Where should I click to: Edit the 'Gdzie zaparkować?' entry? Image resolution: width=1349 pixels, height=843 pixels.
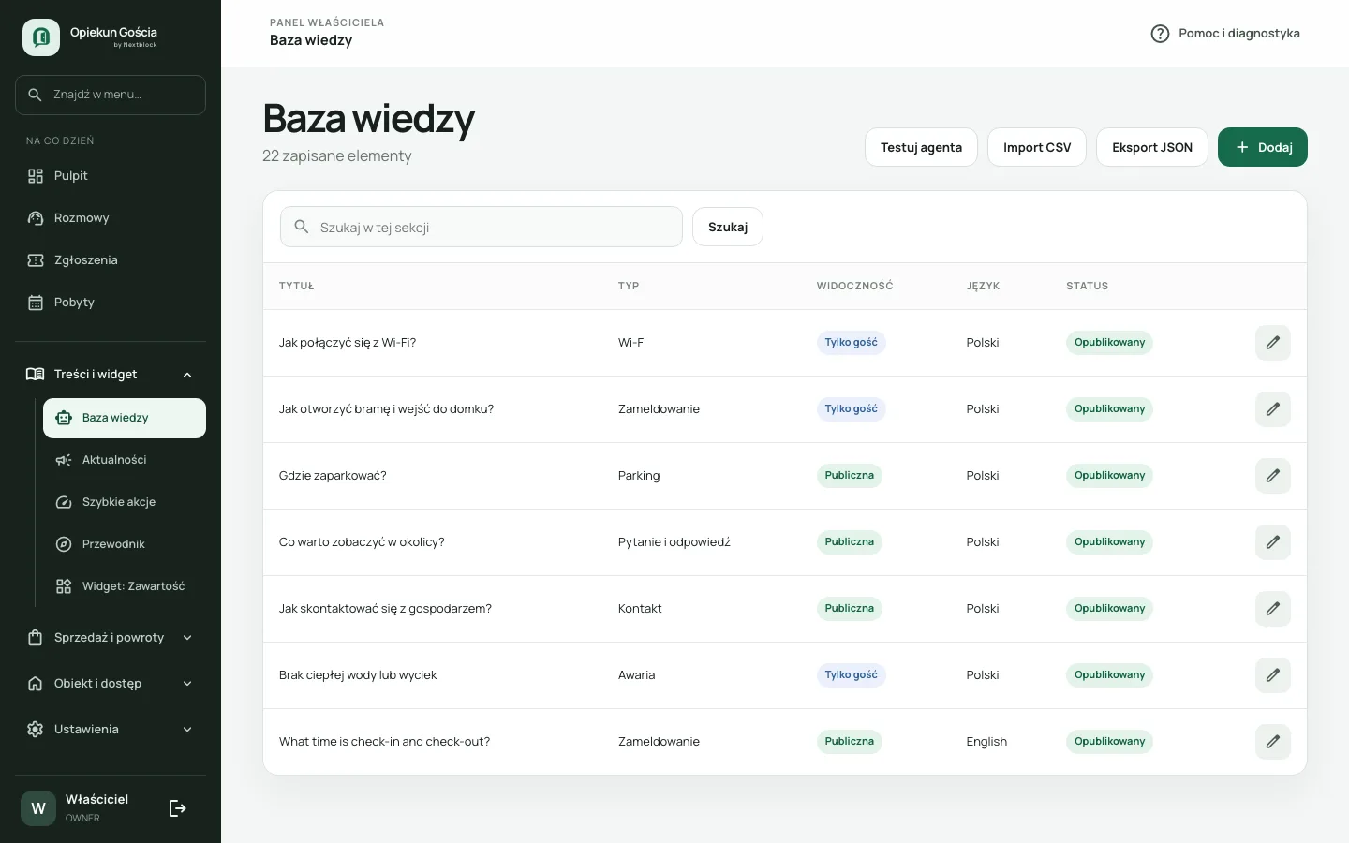pos(1273,476)
